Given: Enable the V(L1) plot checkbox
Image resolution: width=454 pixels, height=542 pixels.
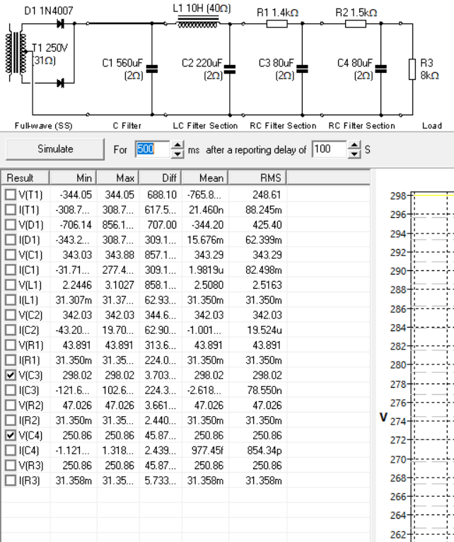Looking at the screenshot, I should pyautogui.click(x=11, y=285).
